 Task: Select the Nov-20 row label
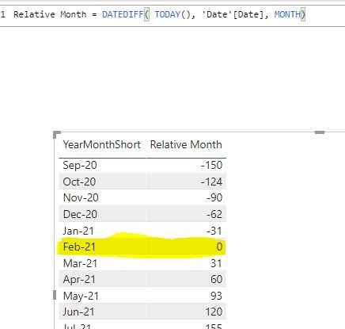tap(81, 197)
